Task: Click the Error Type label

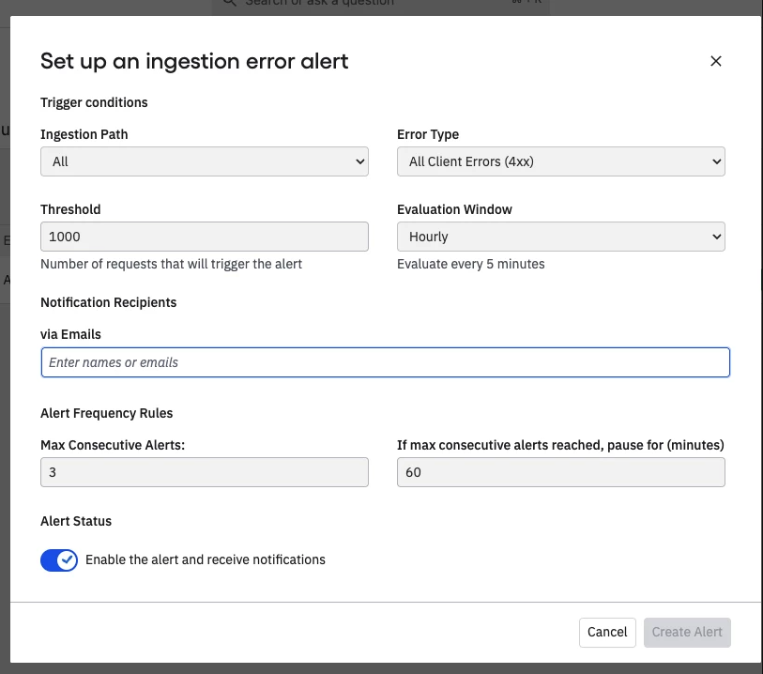Action: pos(428,134)
